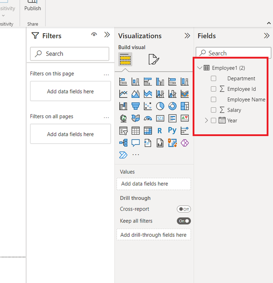Select the 100% stacked bar chart visual
The height and width of the screenshot is (283, 273).
point(173,81)
